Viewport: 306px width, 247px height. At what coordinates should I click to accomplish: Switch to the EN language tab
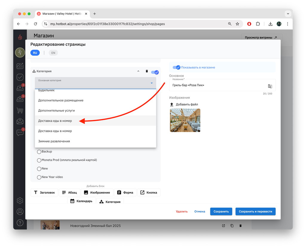(x=53, y=53)
